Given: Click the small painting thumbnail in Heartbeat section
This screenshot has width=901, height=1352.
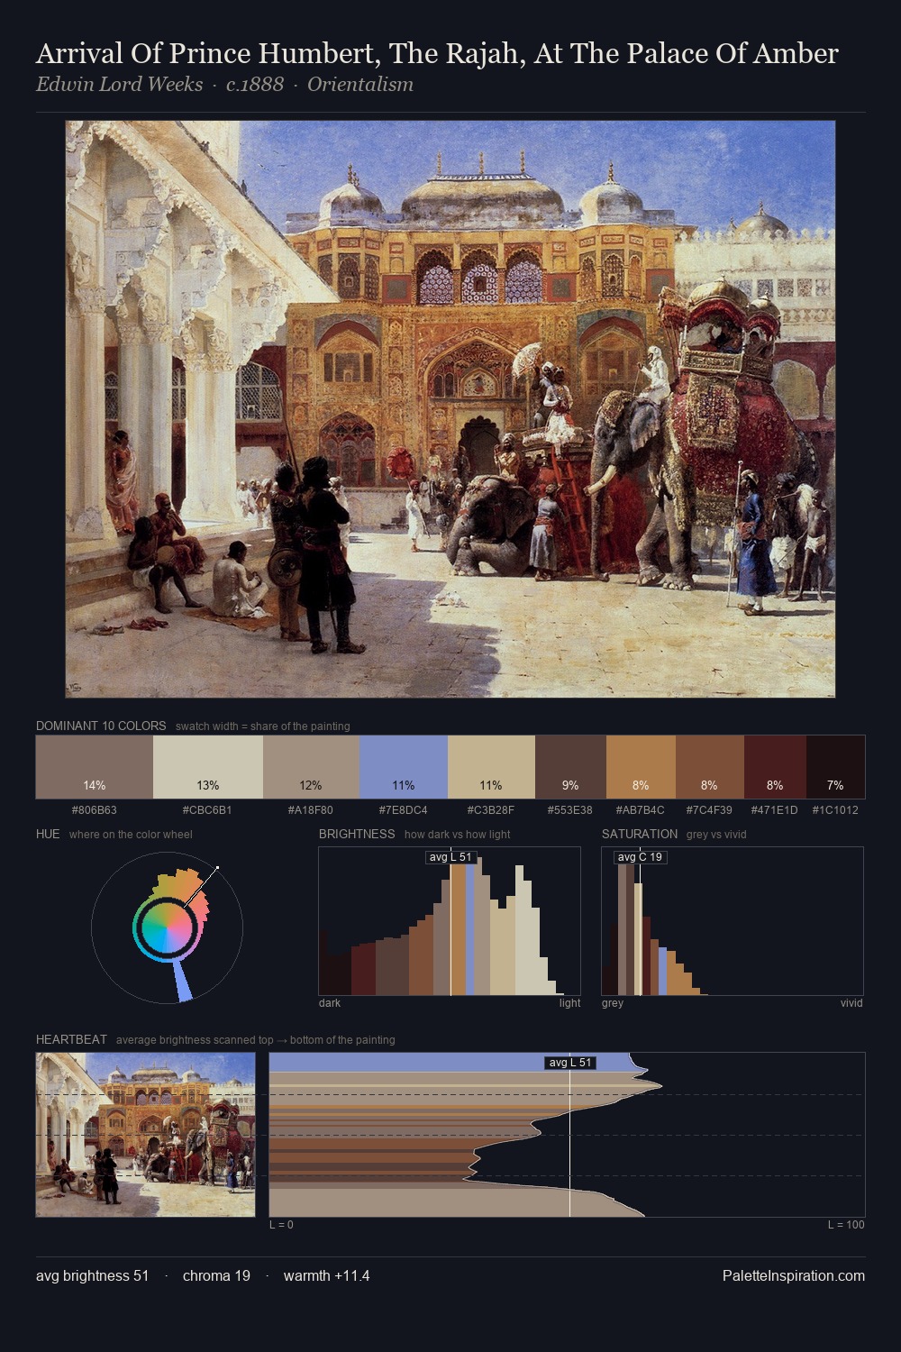Looking at the screenshot, I should tap(145, 1135).
